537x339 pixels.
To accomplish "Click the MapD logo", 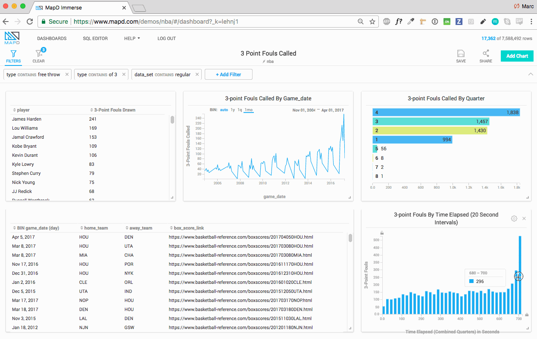I will (x=12, y=38).
